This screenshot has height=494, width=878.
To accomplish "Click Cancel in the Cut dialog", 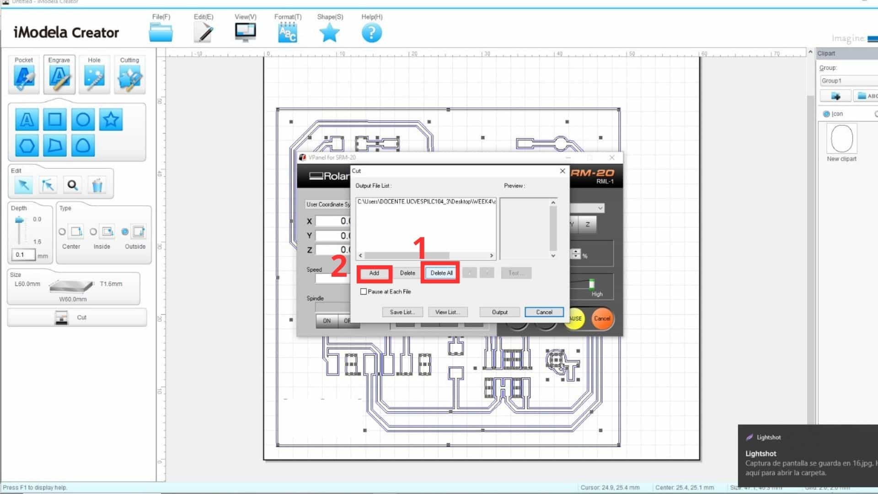I will (544, 312).
